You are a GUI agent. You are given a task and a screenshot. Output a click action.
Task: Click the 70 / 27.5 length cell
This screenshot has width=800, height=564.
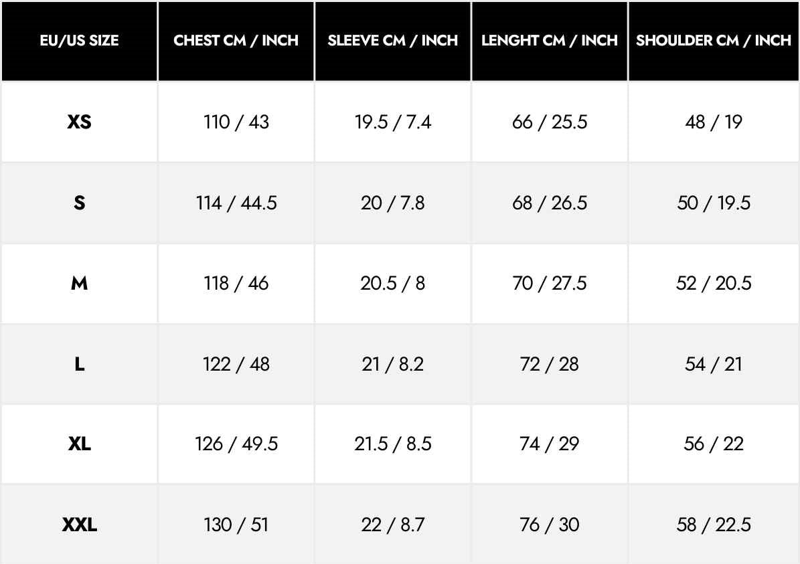(549, 283)
